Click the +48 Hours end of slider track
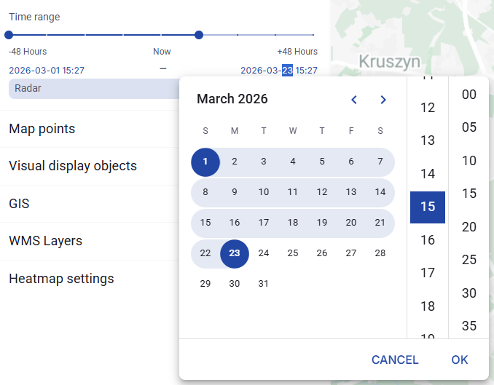The width and height of the screenshot is (494, 385). pos(313,35)
